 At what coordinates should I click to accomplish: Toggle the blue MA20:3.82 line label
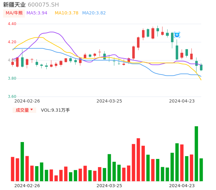pyautogui.click(x=94, y=13)
